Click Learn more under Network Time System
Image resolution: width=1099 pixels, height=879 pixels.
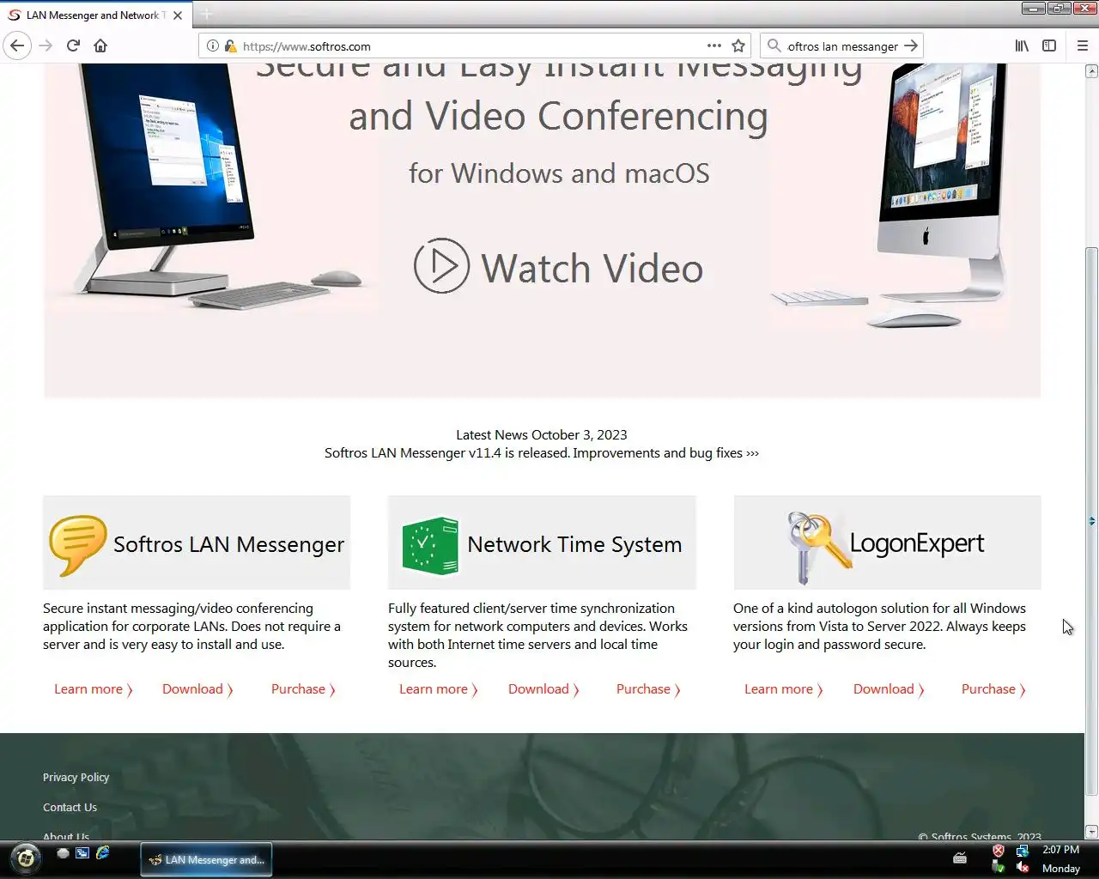(438, 689)
